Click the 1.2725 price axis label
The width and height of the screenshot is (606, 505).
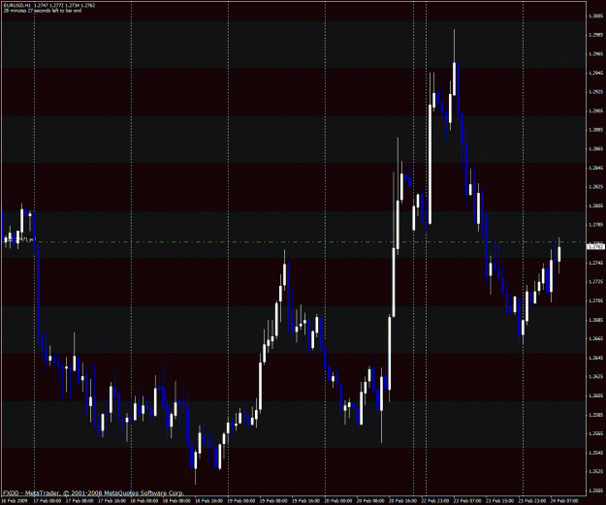(x=595, y=282)
